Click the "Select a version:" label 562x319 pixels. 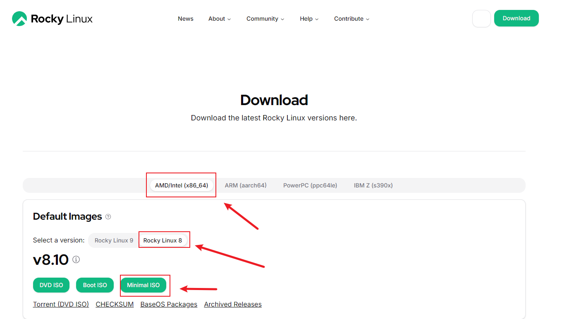[59, 240]
